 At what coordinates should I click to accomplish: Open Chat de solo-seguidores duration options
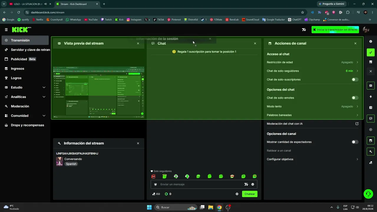[312, 71]
